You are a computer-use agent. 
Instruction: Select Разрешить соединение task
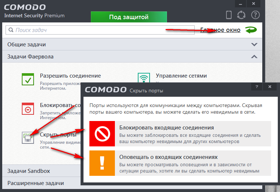tap(70, 76)
